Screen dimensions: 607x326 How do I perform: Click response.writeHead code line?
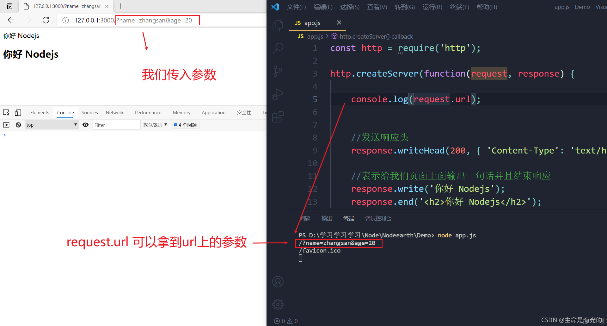click(478, 151)
